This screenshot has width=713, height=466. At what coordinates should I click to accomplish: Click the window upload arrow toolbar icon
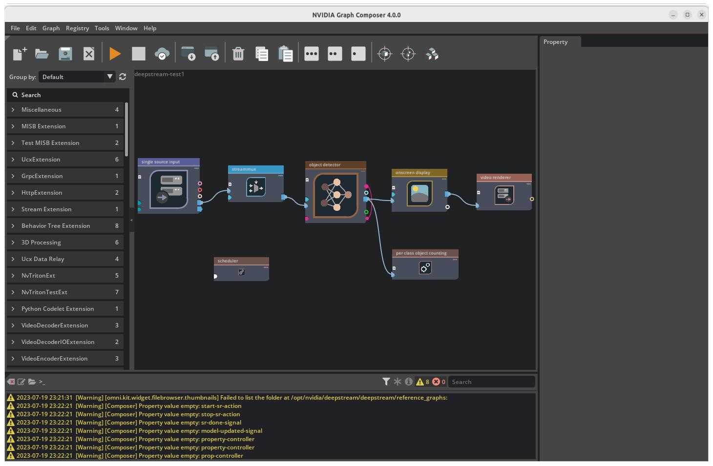212,54
